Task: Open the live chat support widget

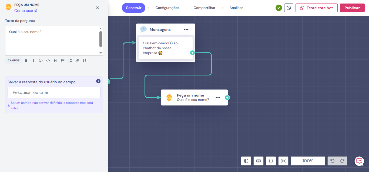Action: coord(359,161)
